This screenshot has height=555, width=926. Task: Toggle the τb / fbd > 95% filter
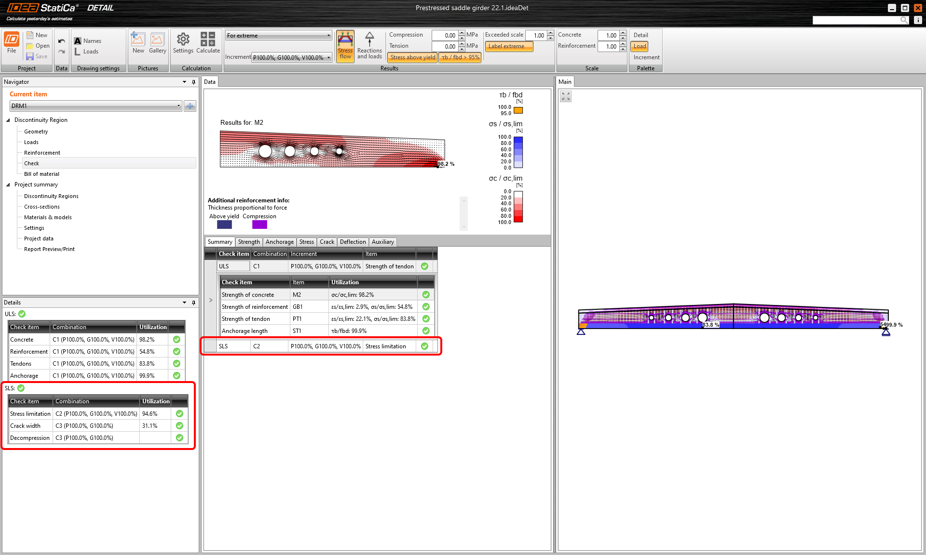[460, 57]
